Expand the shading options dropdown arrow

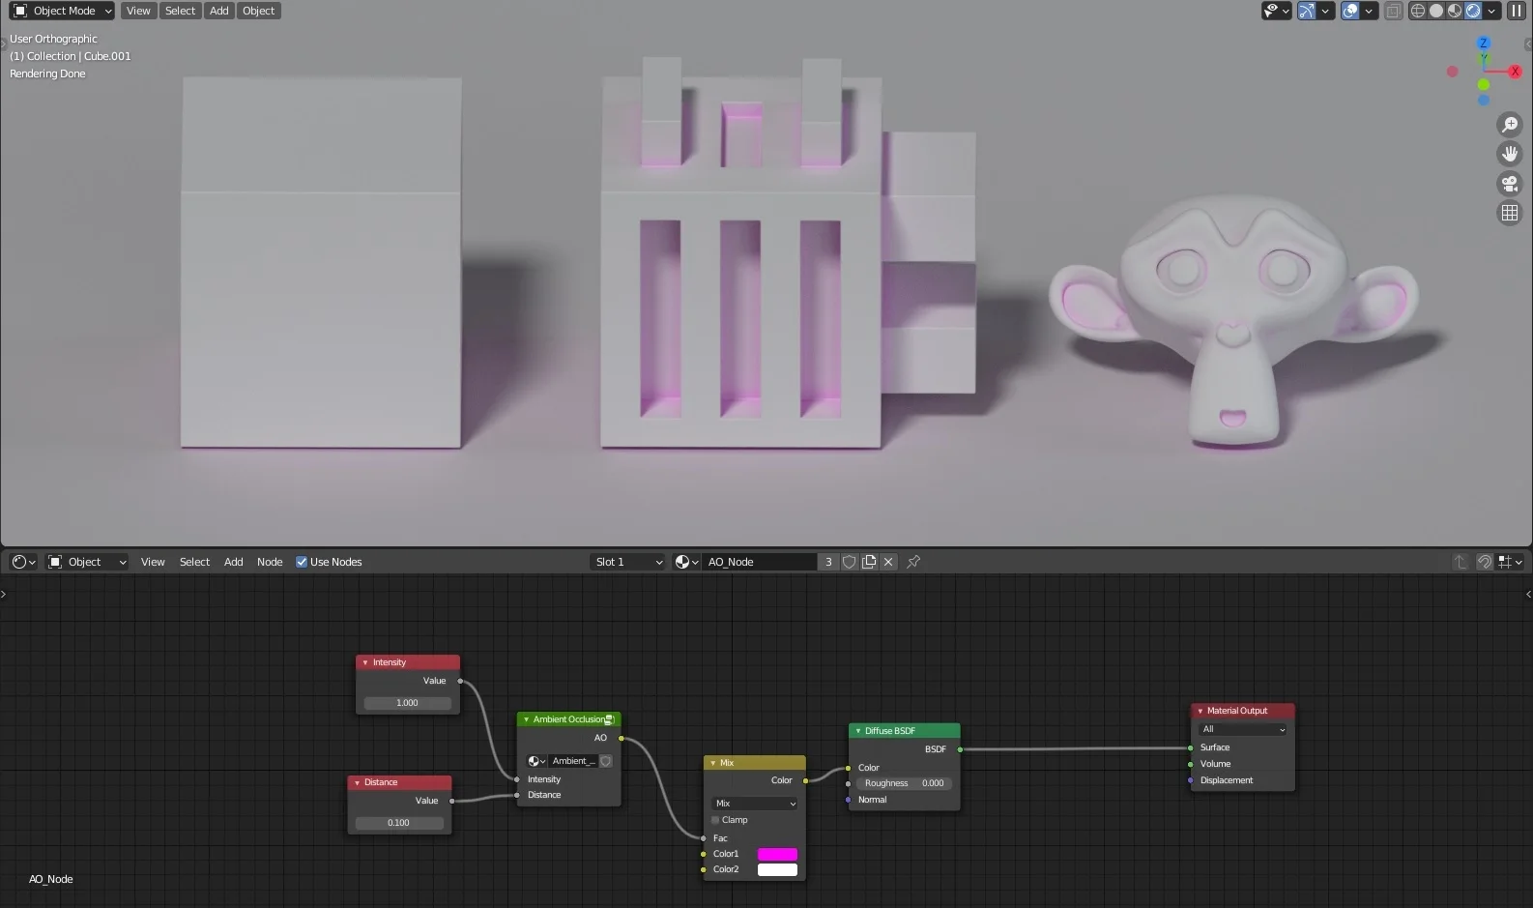tap(1492, 11)
